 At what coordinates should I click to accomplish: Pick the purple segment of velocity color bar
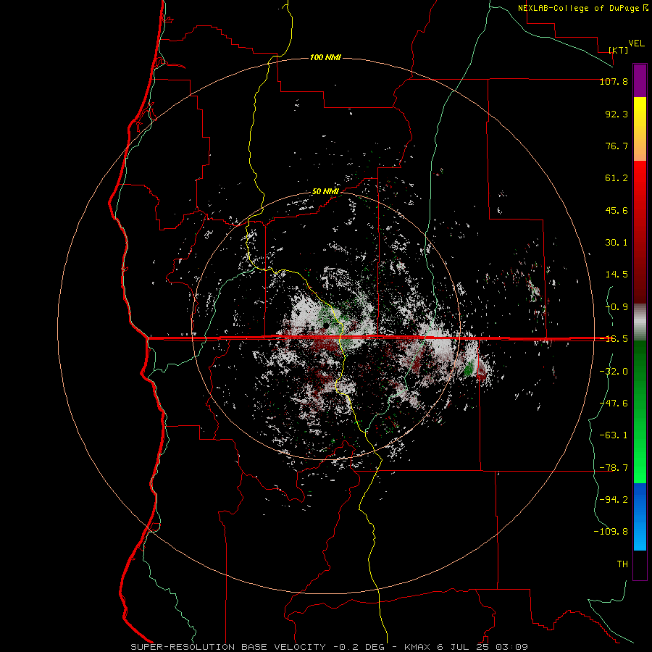pos(640,80)
